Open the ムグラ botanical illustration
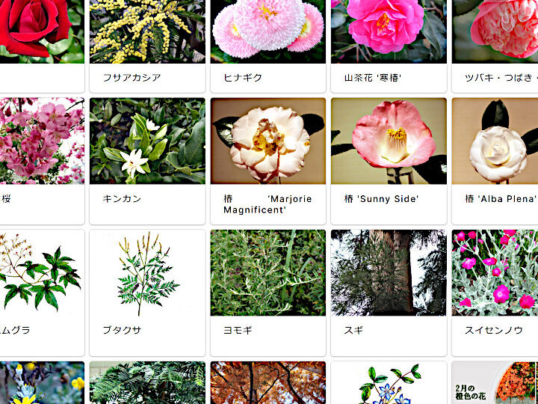The width and height of the screenshot is (538, 404). [x=42, y=273]
